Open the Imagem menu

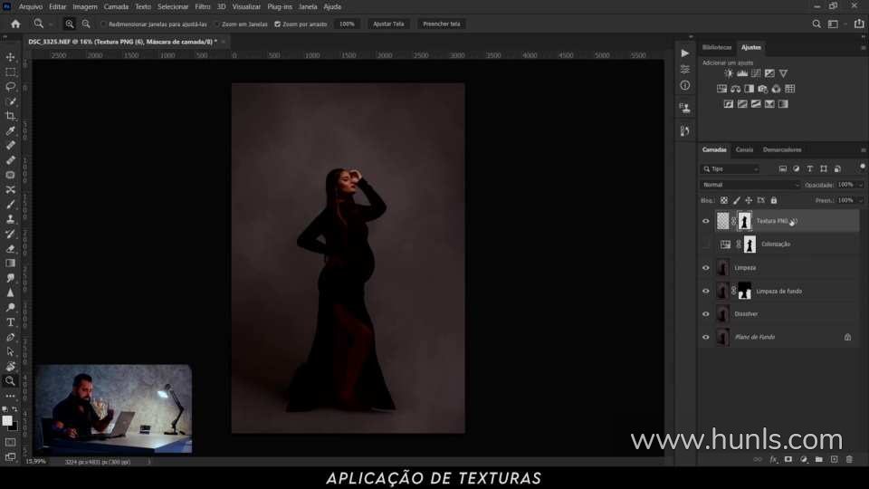point(85,6)
